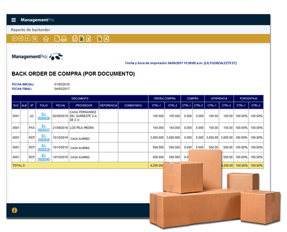The width and height of the screenshot is (287, 232).
Task: Select supplier LOS PICA PIEDRA cell
Action: pyautogui.click(x=84, y=128)
